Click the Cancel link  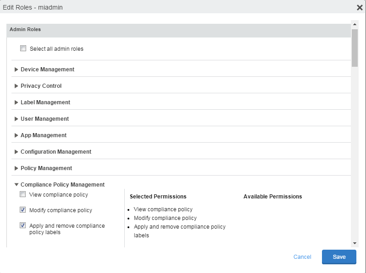302,257
